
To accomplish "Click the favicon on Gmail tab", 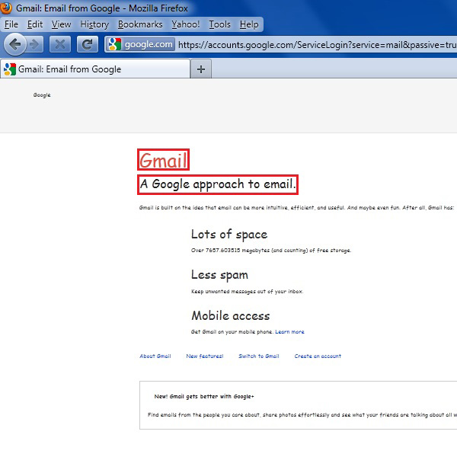I will coord(10,69).
